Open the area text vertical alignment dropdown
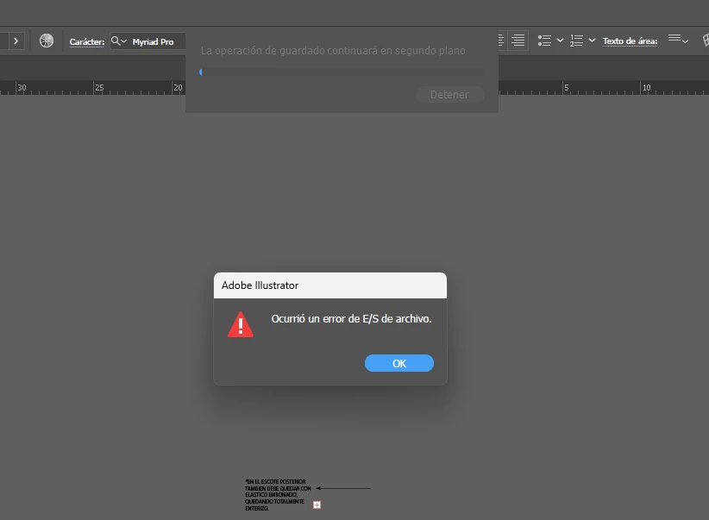 pos(678,40)
